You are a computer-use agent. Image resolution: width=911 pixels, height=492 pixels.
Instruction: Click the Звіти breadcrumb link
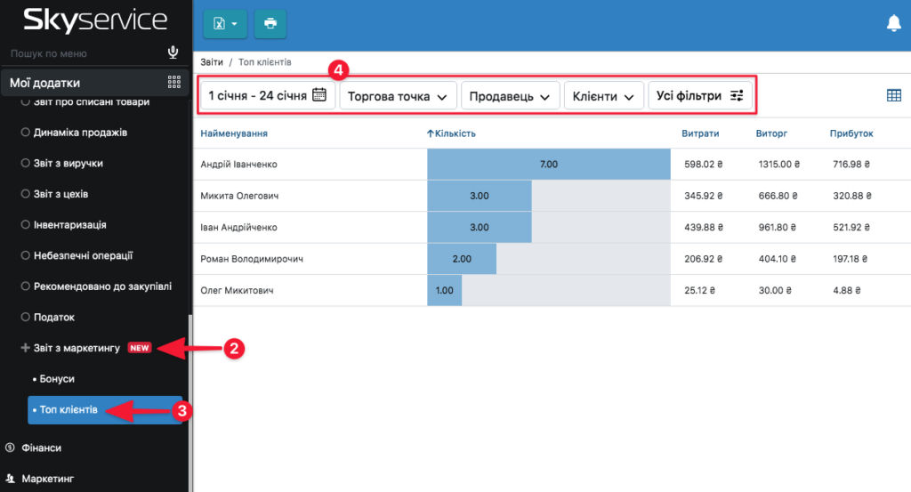[212, 63]
